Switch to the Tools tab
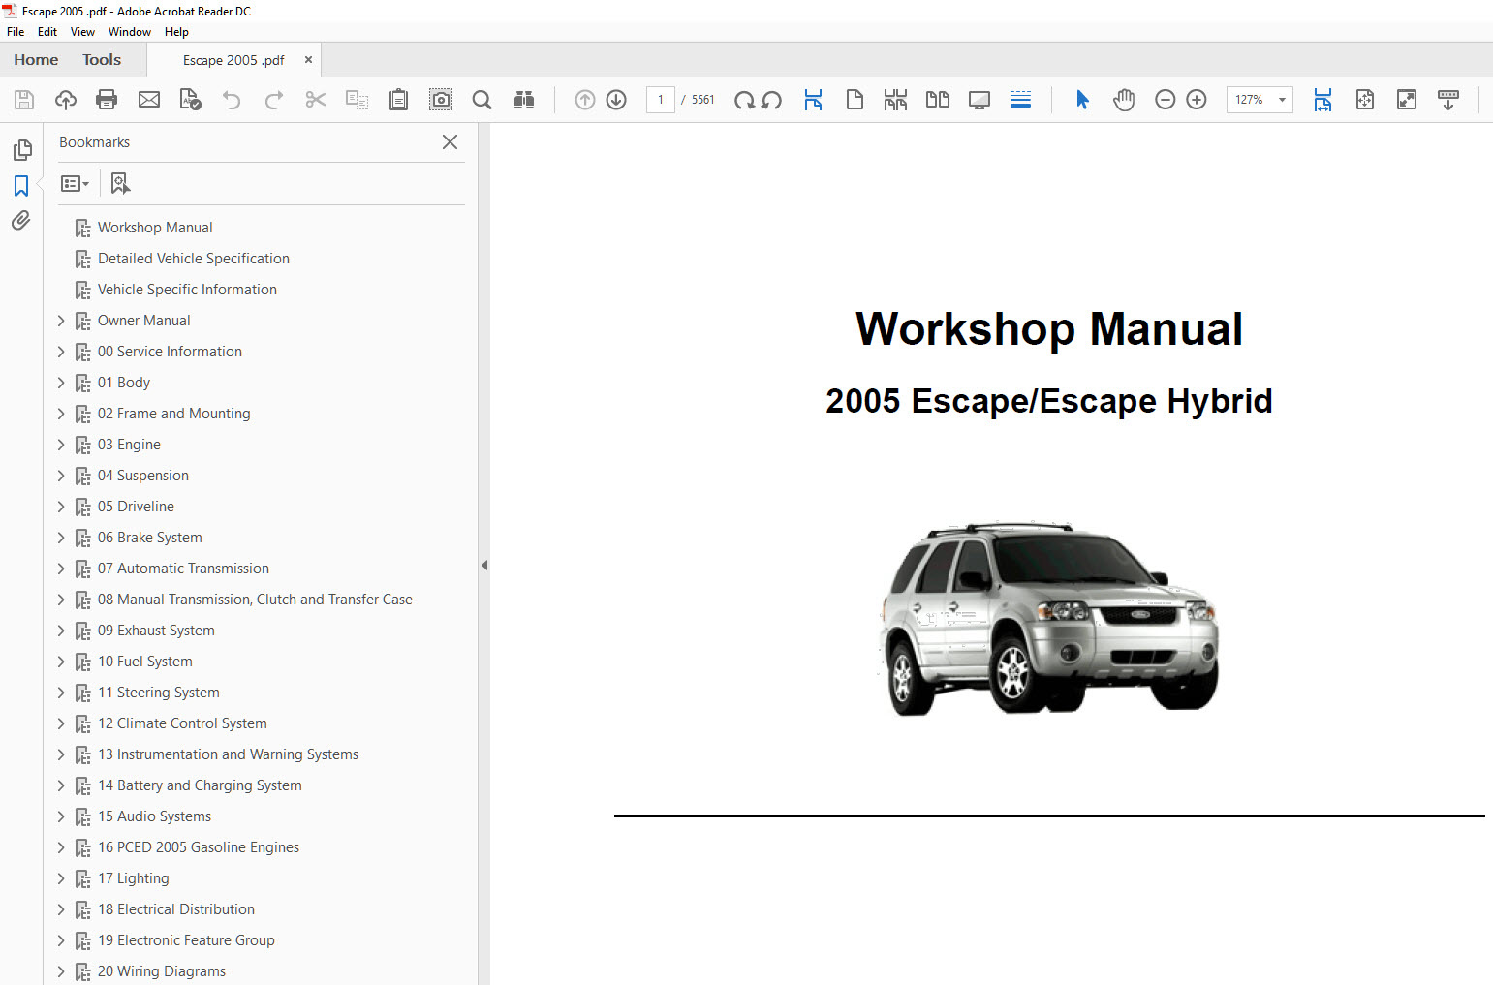The width and height of the screenshot is (1493, 985). (102, 60)
